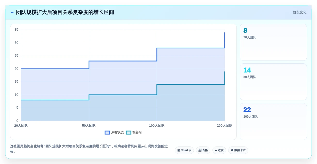Screen dimensions: 317x164
Task: Click the Chart.js tag chip
Action: point(184,150)
